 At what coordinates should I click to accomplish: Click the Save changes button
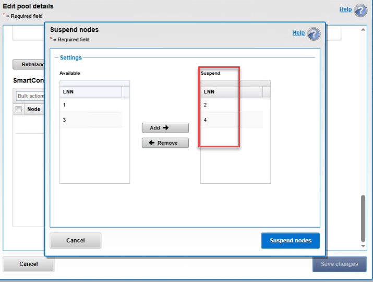pos(339,264)
